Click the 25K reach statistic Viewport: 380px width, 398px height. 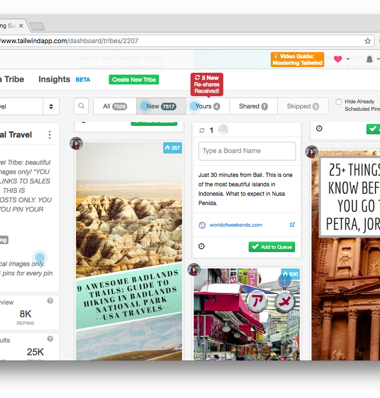pos(35,352)
